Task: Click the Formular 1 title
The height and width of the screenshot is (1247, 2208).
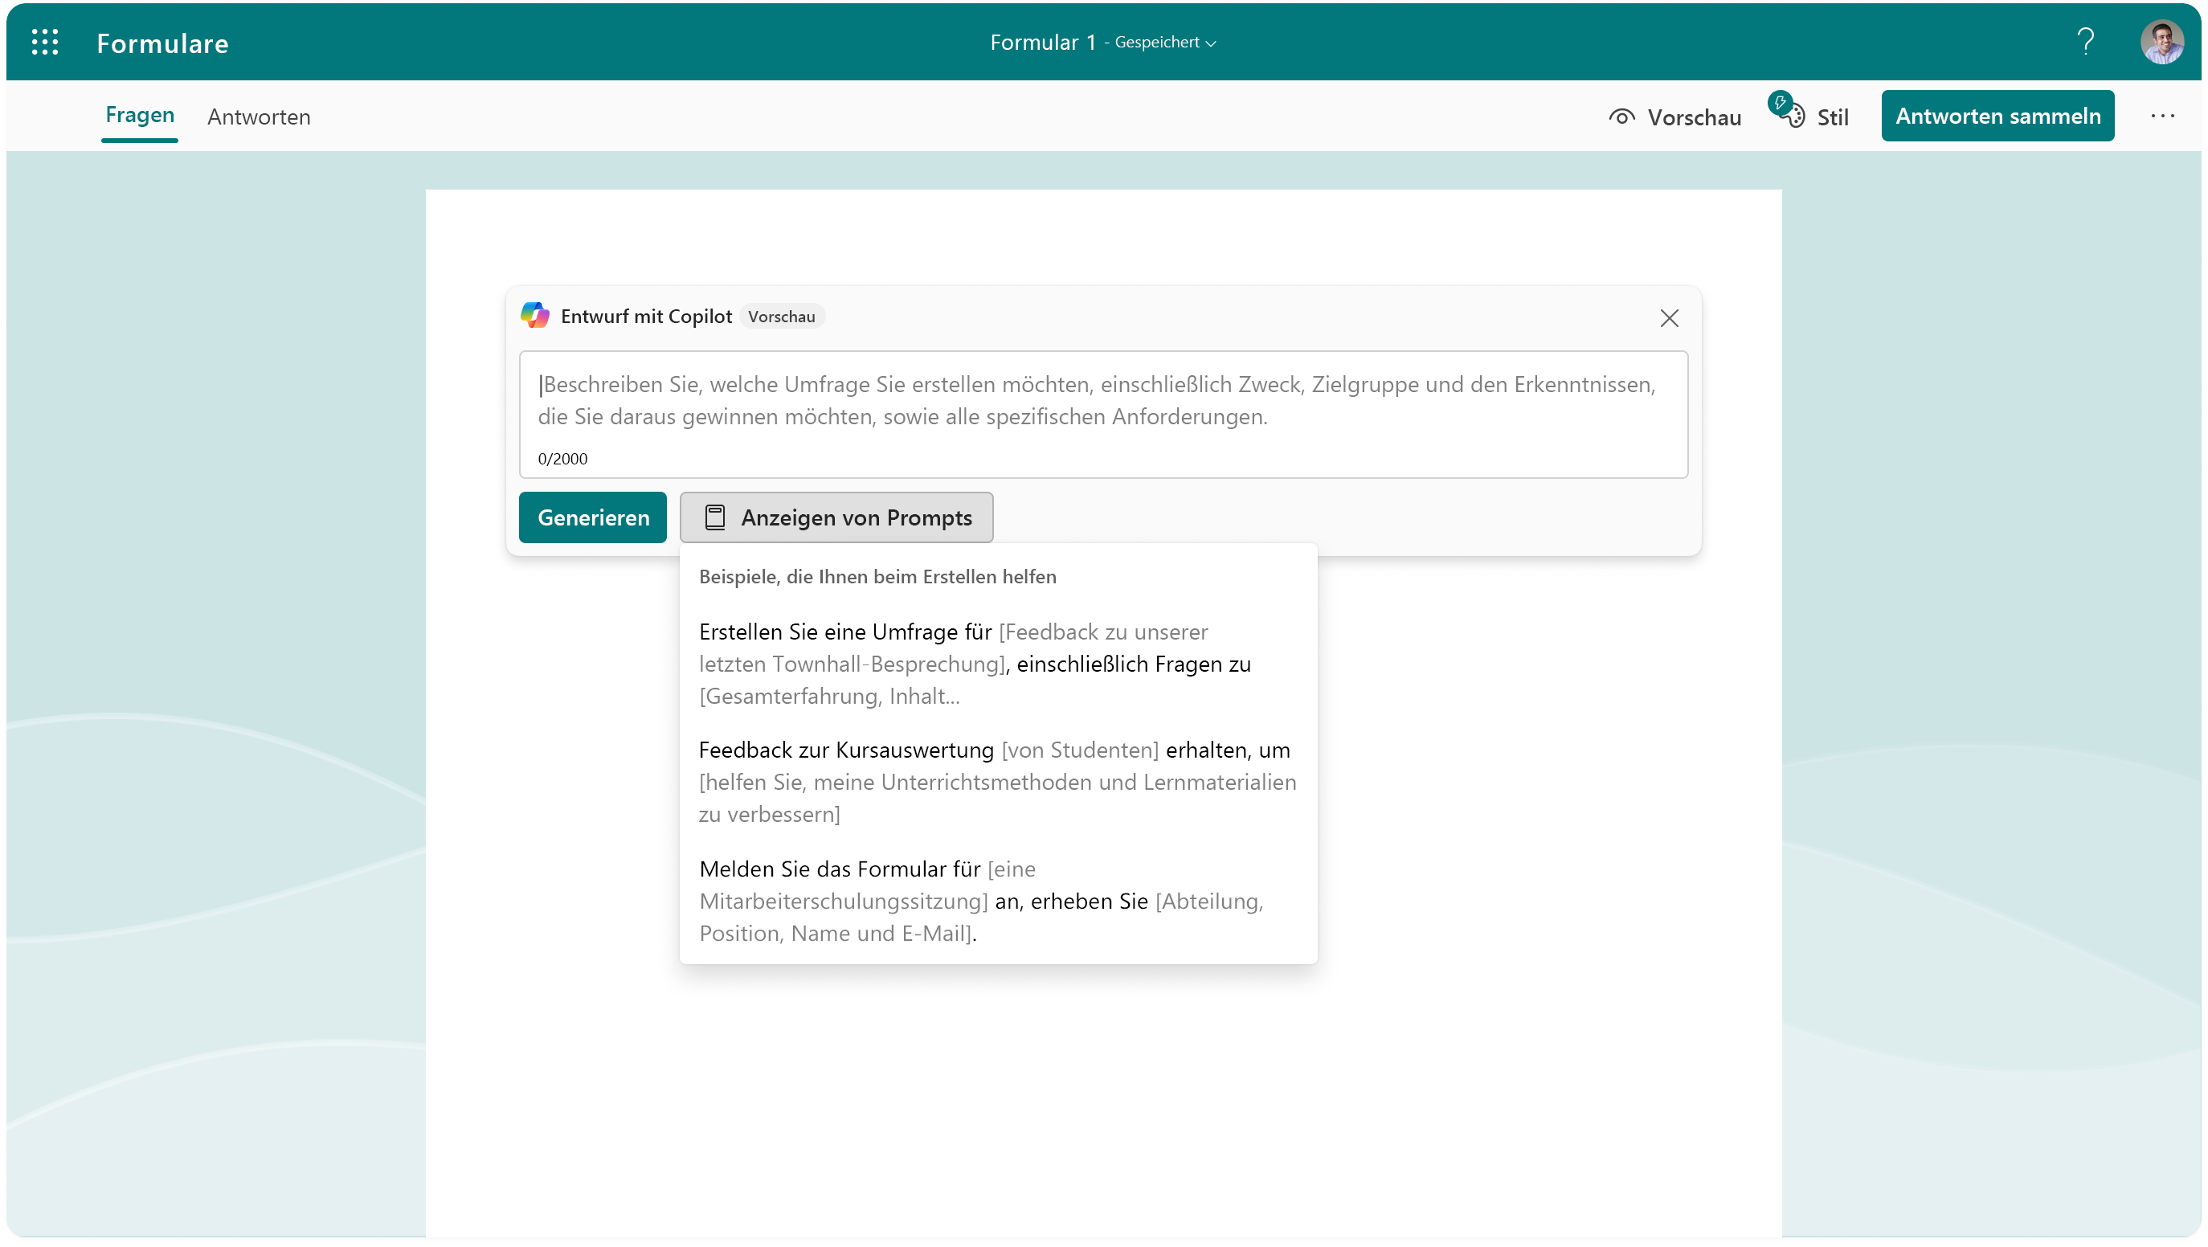Action: (x=1042, y=42)
